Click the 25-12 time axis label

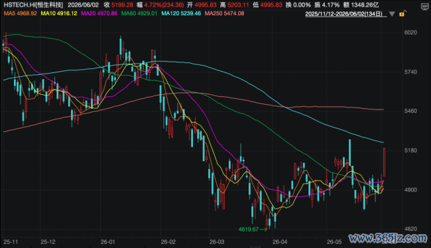tap(48, 242)
